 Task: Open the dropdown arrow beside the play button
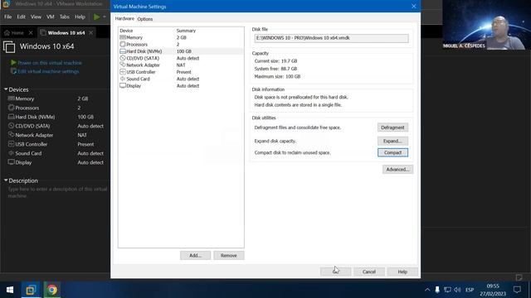tap(105, 17)
